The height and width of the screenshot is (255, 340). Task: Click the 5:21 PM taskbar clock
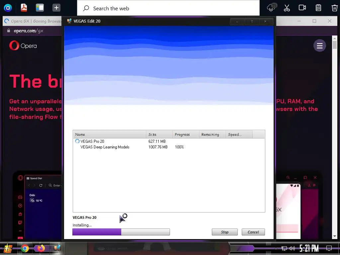pyautogui.click(x=309, y=248)
